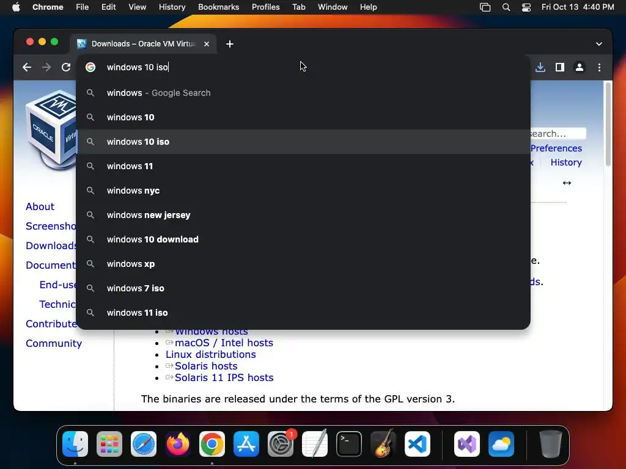Open the Chrome File menu
Image resolution: width=626 pixels, height=469 pixels.
click(x=83, y=7)
